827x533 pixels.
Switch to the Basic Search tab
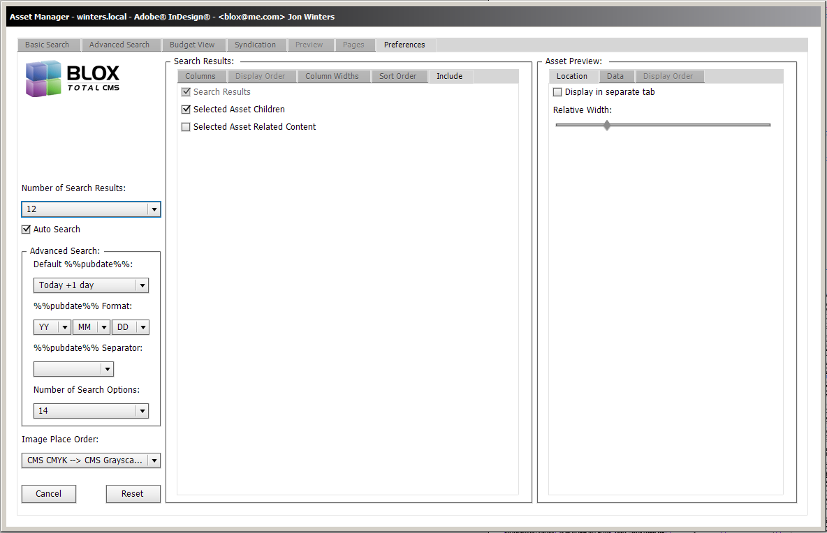(x=47, y=45)
